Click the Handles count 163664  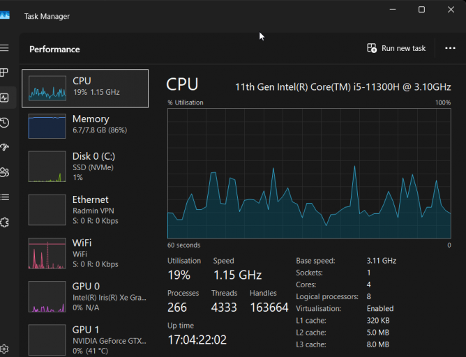pyautogui.click(x=269, y=307)
